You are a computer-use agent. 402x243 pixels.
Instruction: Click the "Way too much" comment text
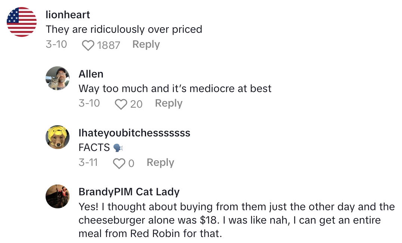pos(175,88)
